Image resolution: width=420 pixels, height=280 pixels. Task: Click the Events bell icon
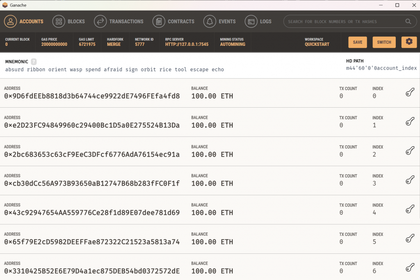(210, 21)
